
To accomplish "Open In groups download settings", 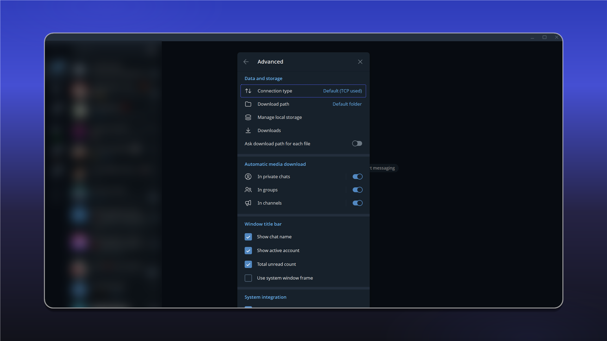I will (x=291, y=190).
